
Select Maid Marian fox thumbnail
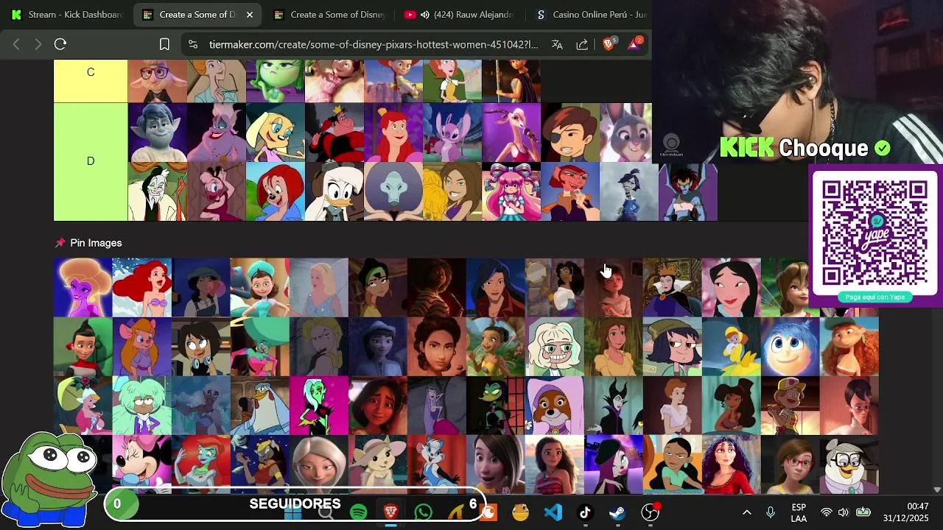click(555, 406)
